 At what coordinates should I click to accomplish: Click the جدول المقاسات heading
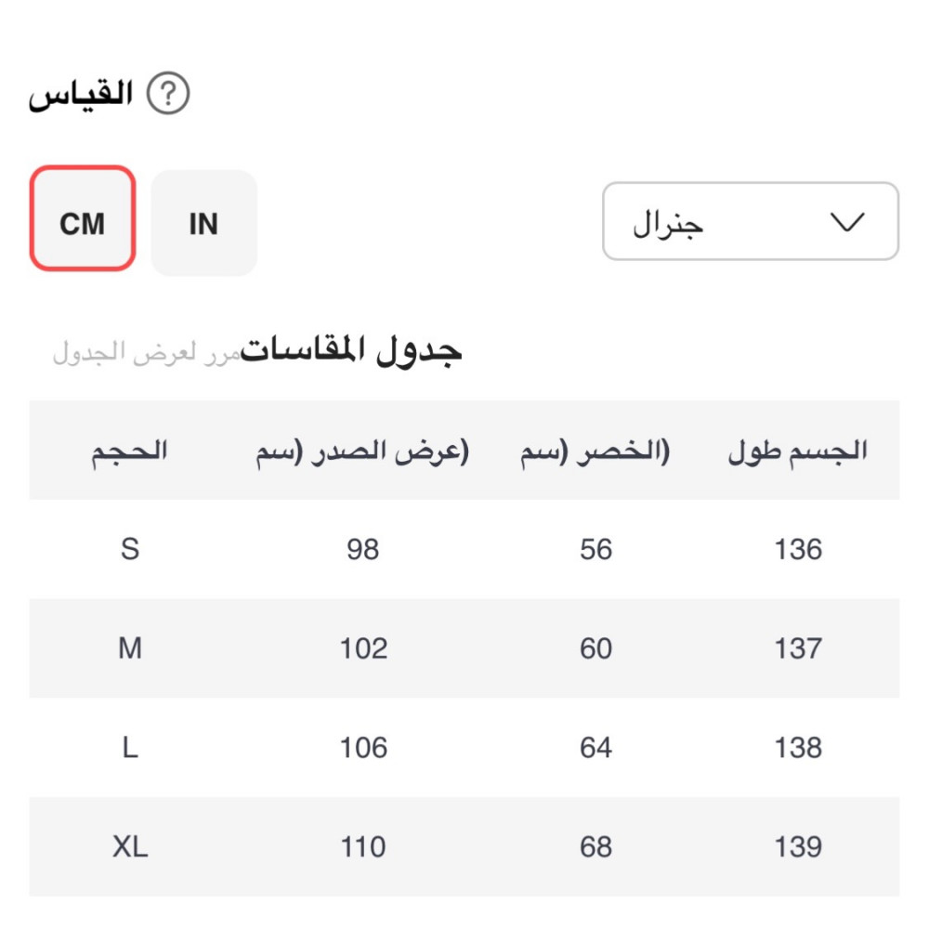click(352, 350)
